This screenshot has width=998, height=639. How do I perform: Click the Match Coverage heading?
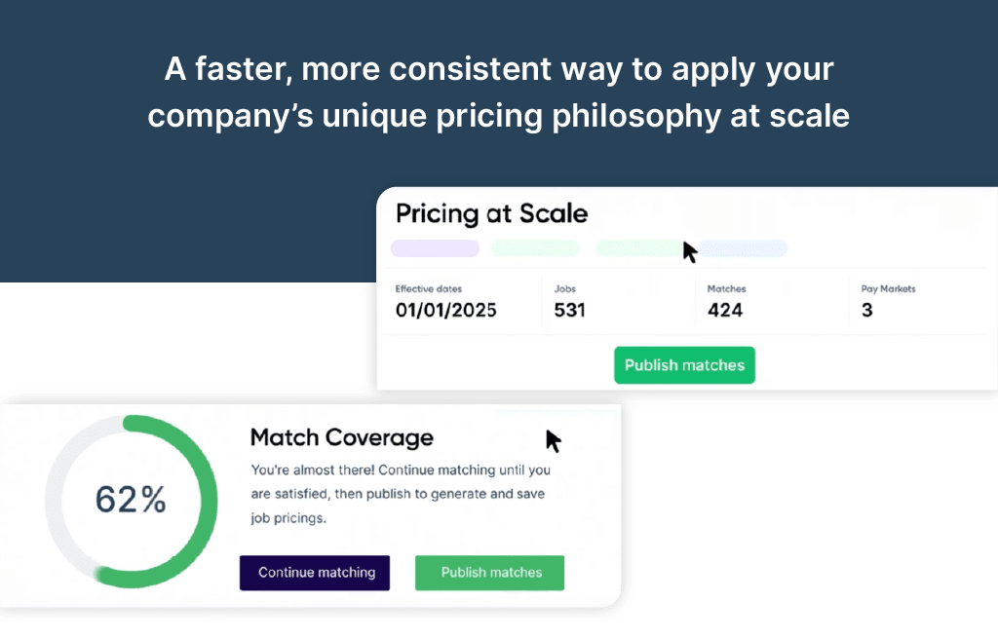click(x=342, y=437)
